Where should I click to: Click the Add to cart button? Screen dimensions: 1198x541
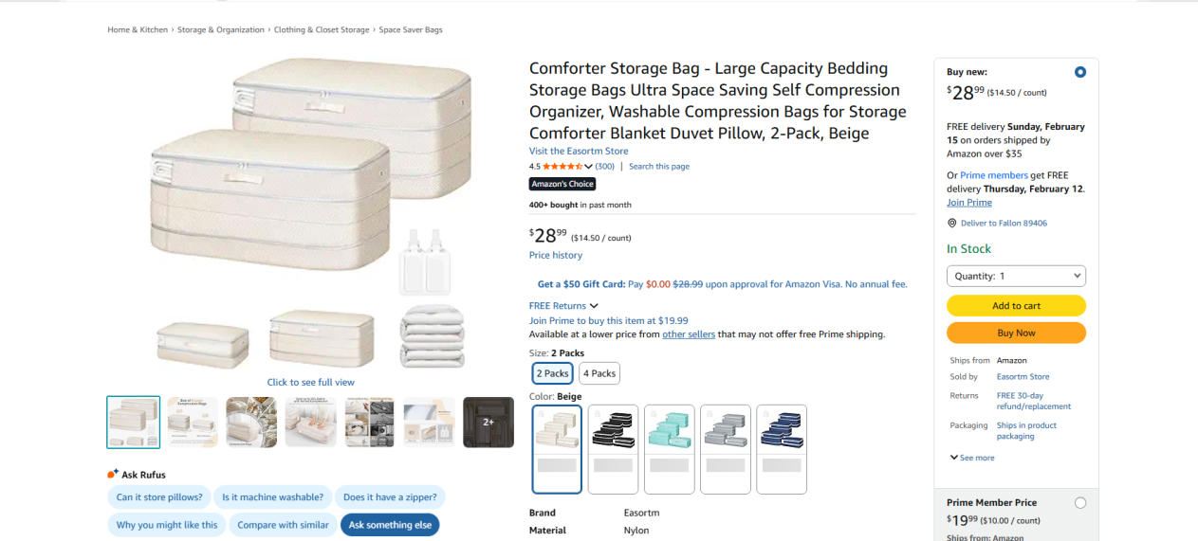coord(1016,306)
